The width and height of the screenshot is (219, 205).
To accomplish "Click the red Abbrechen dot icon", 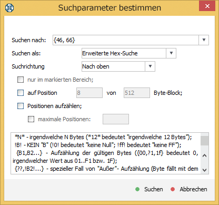I will [x=173, y=189].
